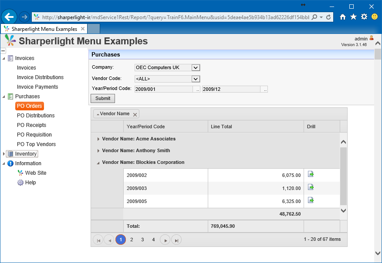
Task: Expand Vendor Name: Acme Associates group
Action: tap(98, 139)
